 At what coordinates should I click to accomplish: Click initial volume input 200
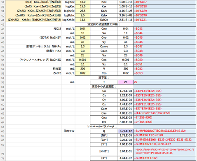pyautogui.click(x=82, y=69)
